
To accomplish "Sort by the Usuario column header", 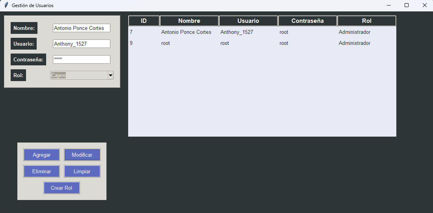I will [248, 21].
